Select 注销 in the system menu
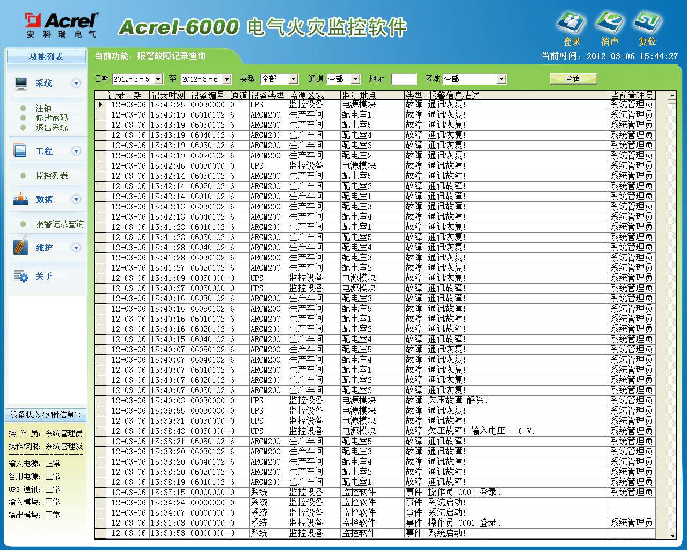This screenshot has width=687, height=550. [x=43, y=108]
